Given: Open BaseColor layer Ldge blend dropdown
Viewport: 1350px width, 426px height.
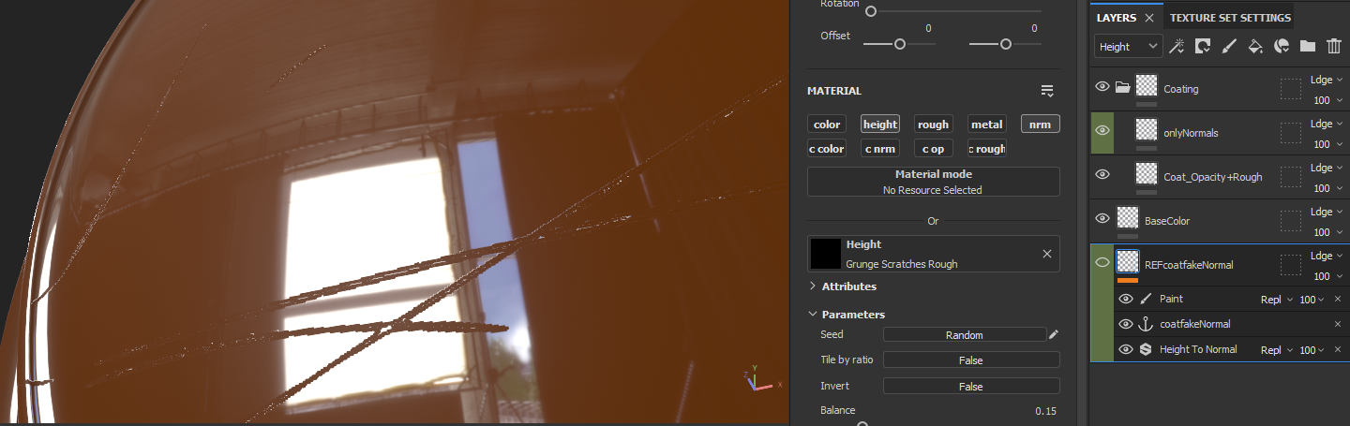Looking at the screenshot, I should [1327, 212].
